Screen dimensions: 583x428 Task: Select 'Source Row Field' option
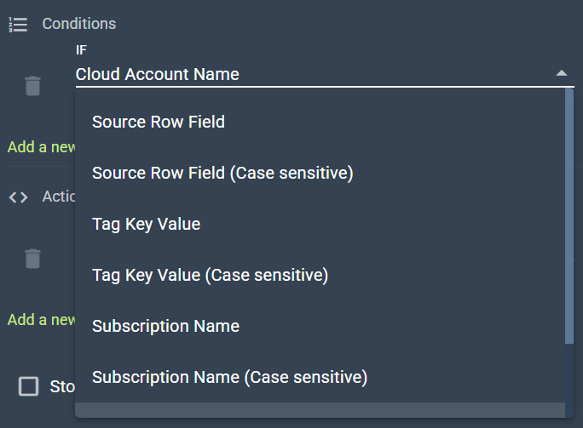[159, 122]
